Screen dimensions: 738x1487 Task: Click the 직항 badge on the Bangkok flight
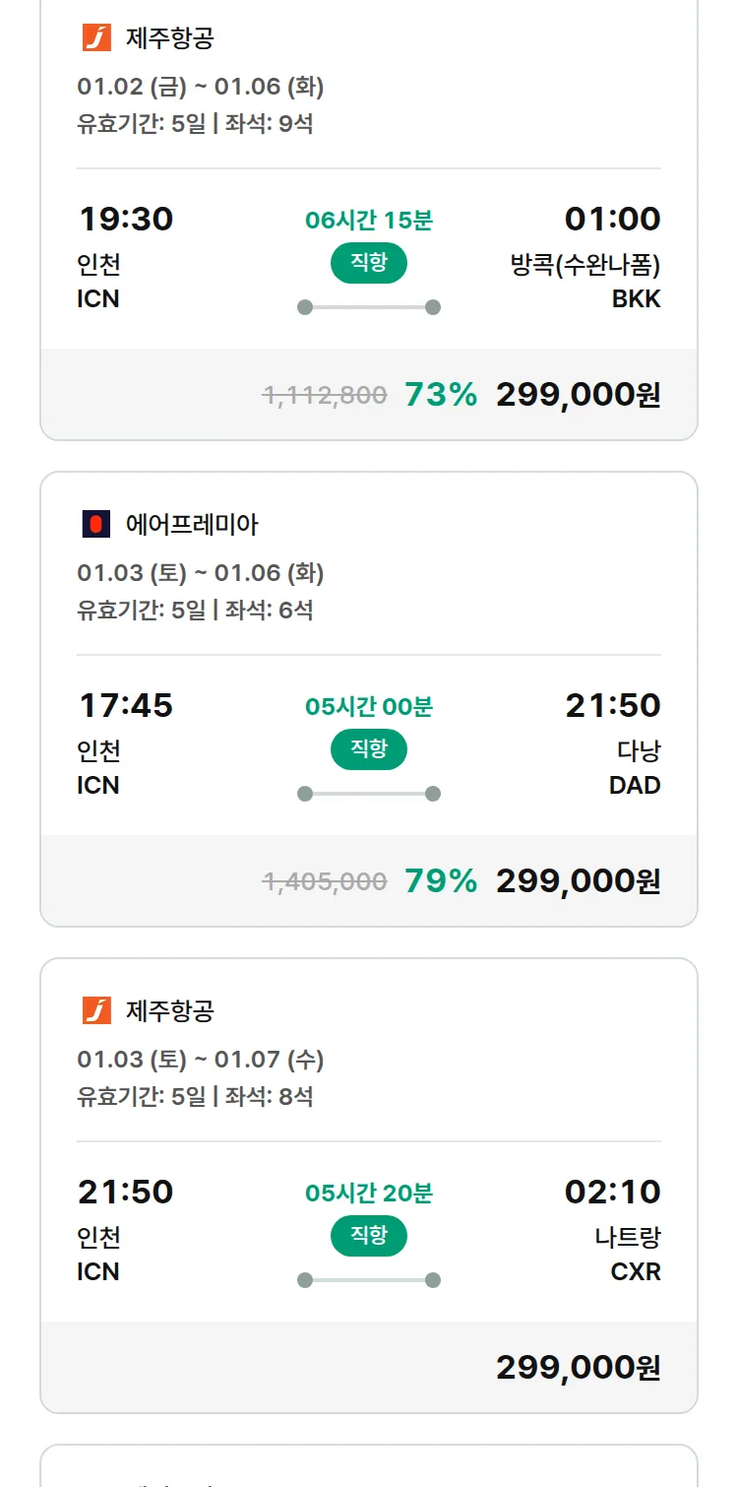tap(368, 263)
